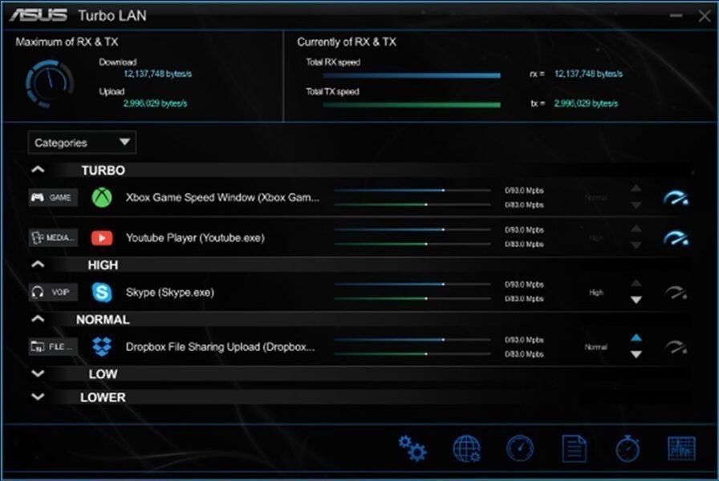The width and height of the screenshot is (719, 481).
Task: Expand the LOW group
Action: 38,374
